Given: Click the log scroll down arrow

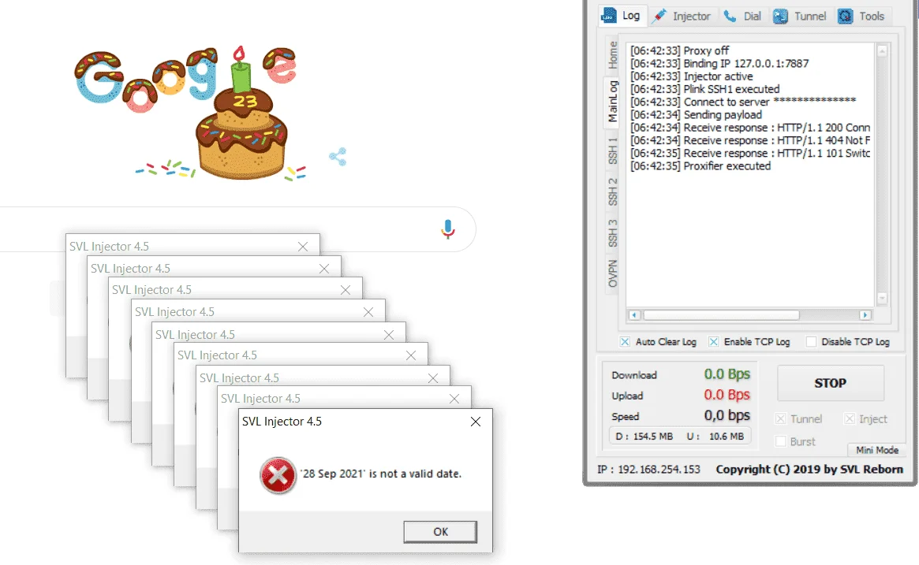Looking at the screenshot, I should pyautogui.click(x=881, y=299).
